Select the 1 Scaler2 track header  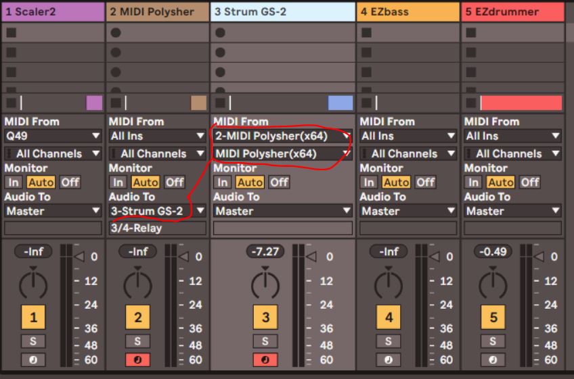click(x=53, y=11)
